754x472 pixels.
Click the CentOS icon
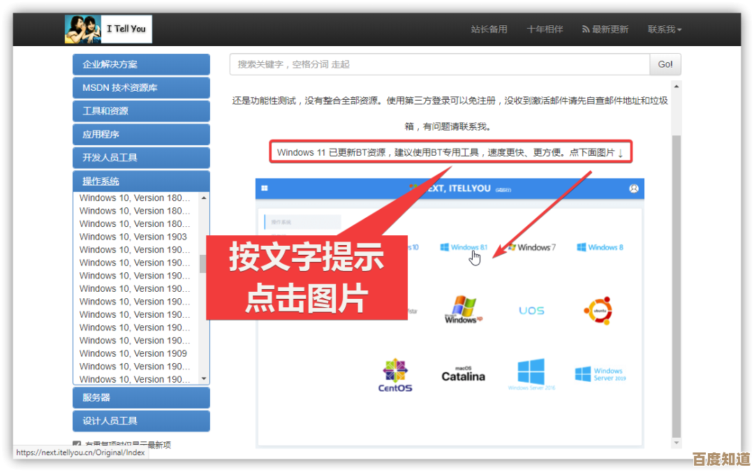[x=395, y=374]
